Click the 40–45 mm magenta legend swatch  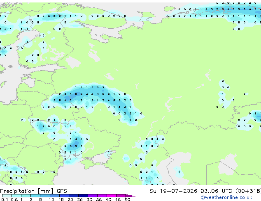pos(112,196)
